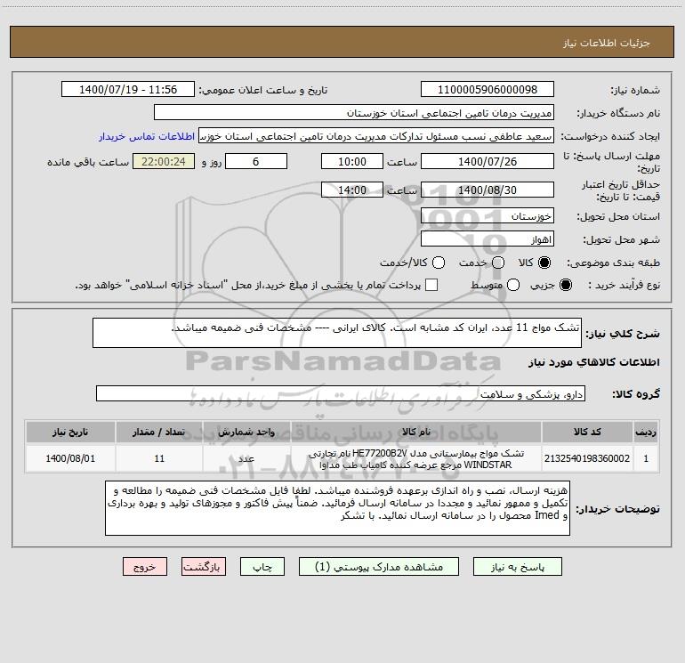Click the validity time field 14:00

tap(352, 190)
